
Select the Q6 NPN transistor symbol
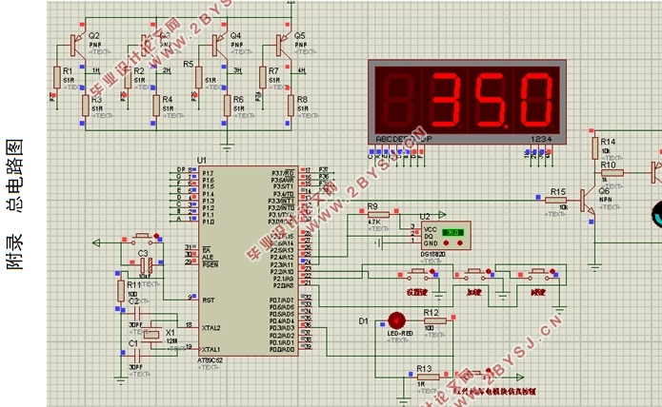click(588, 201)
